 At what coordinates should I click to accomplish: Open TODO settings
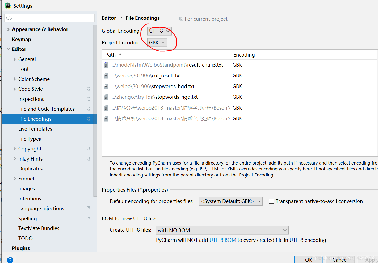26,238
